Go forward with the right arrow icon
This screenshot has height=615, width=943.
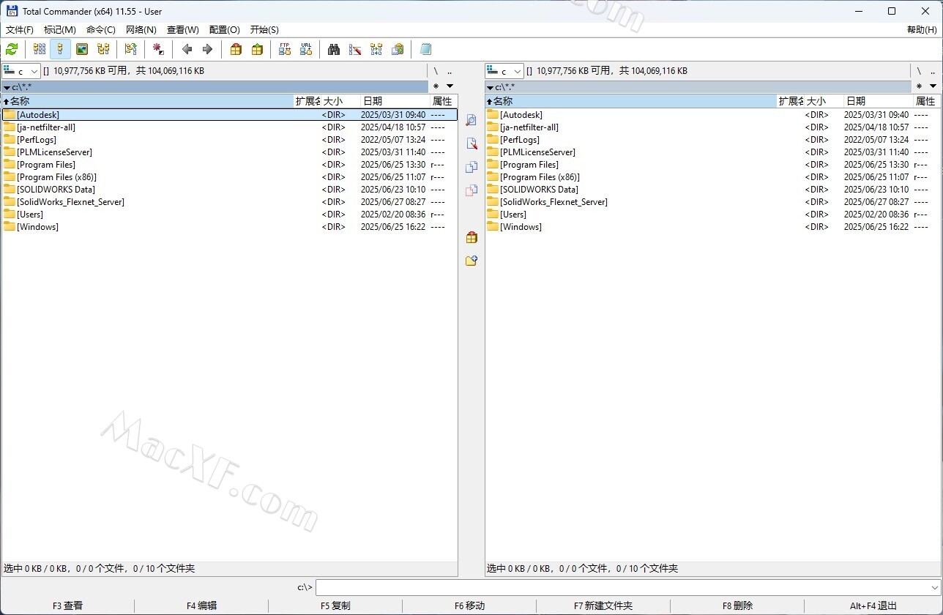coord(207,49)
